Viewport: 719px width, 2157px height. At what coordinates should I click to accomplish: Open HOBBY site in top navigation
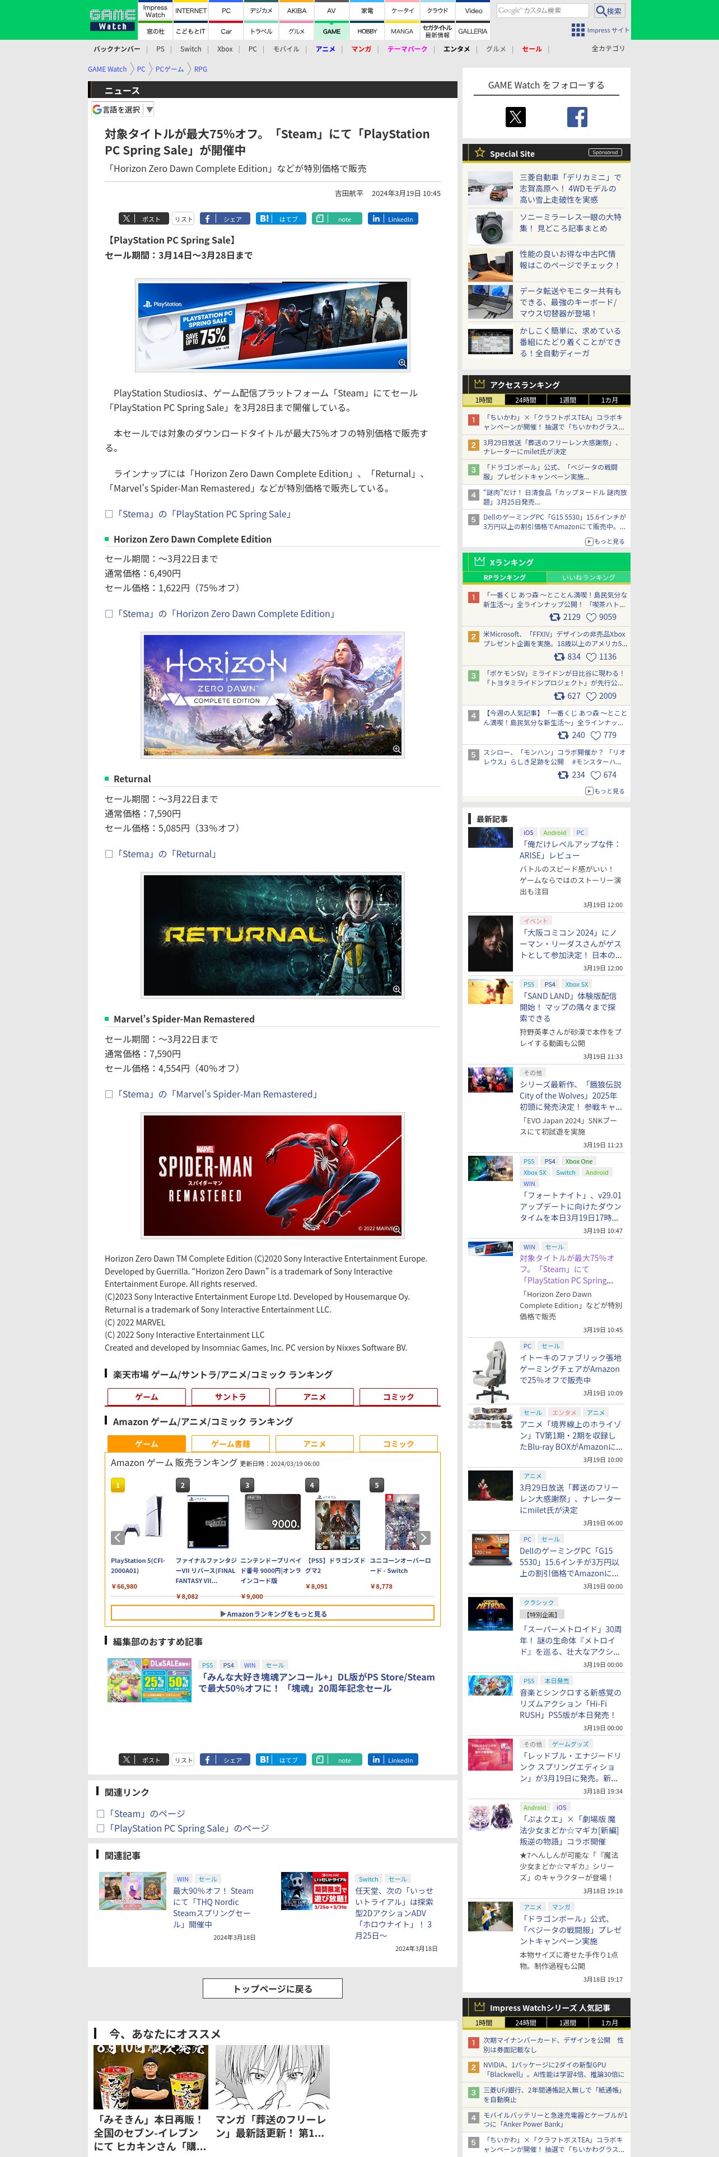click(x=367, y=31)
